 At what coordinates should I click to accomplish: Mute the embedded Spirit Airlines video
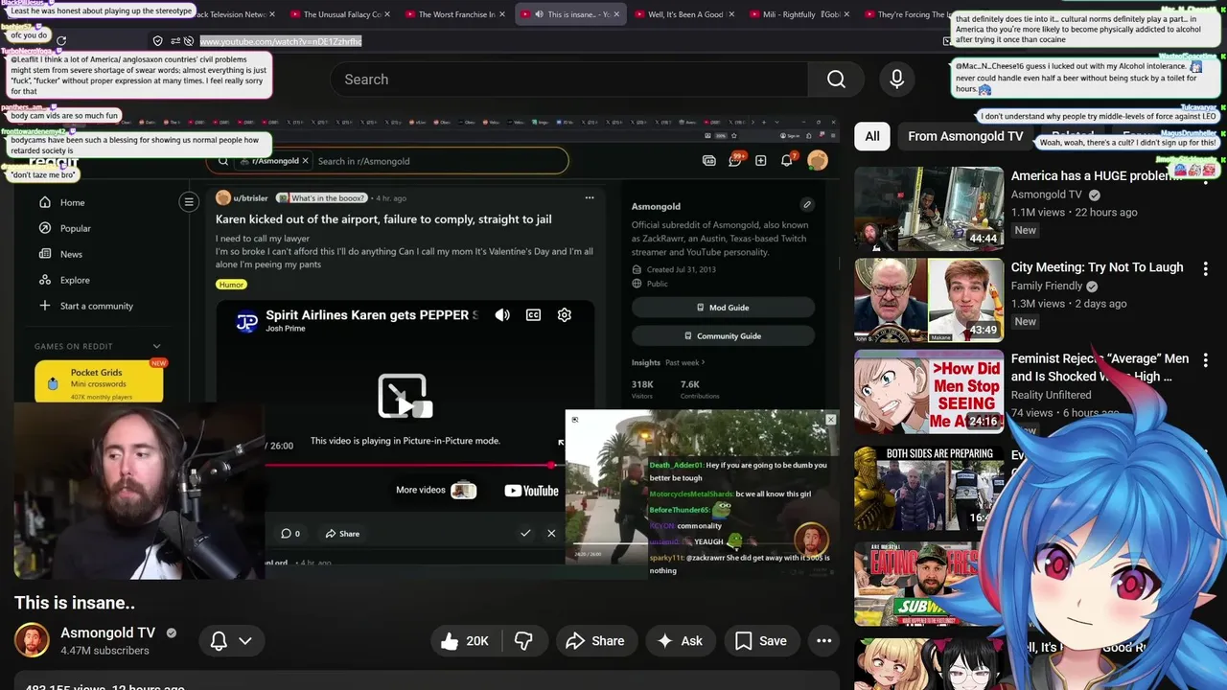[x=502, y=314]
